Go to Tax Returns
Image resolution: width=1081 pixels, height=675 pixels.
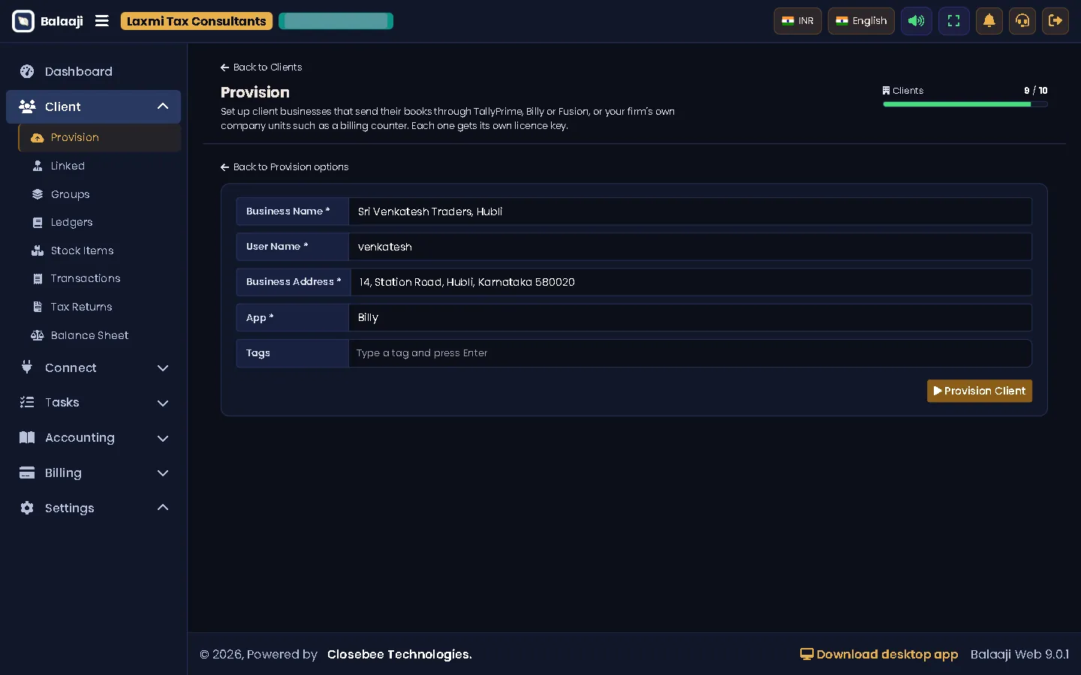tap(99, 307)
